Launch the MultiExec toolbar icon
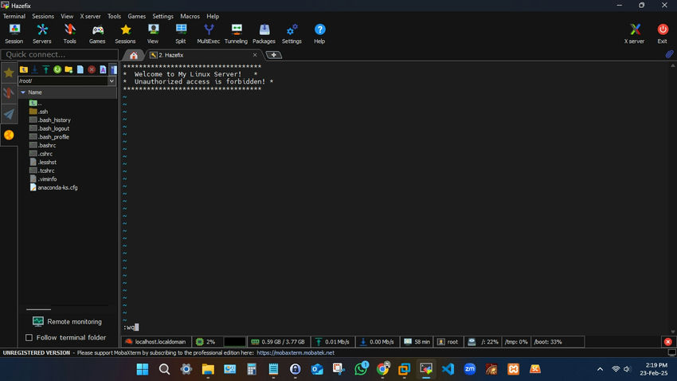This screenshot has height=381, width=677. pyautogui.click(x=209, y=33)
